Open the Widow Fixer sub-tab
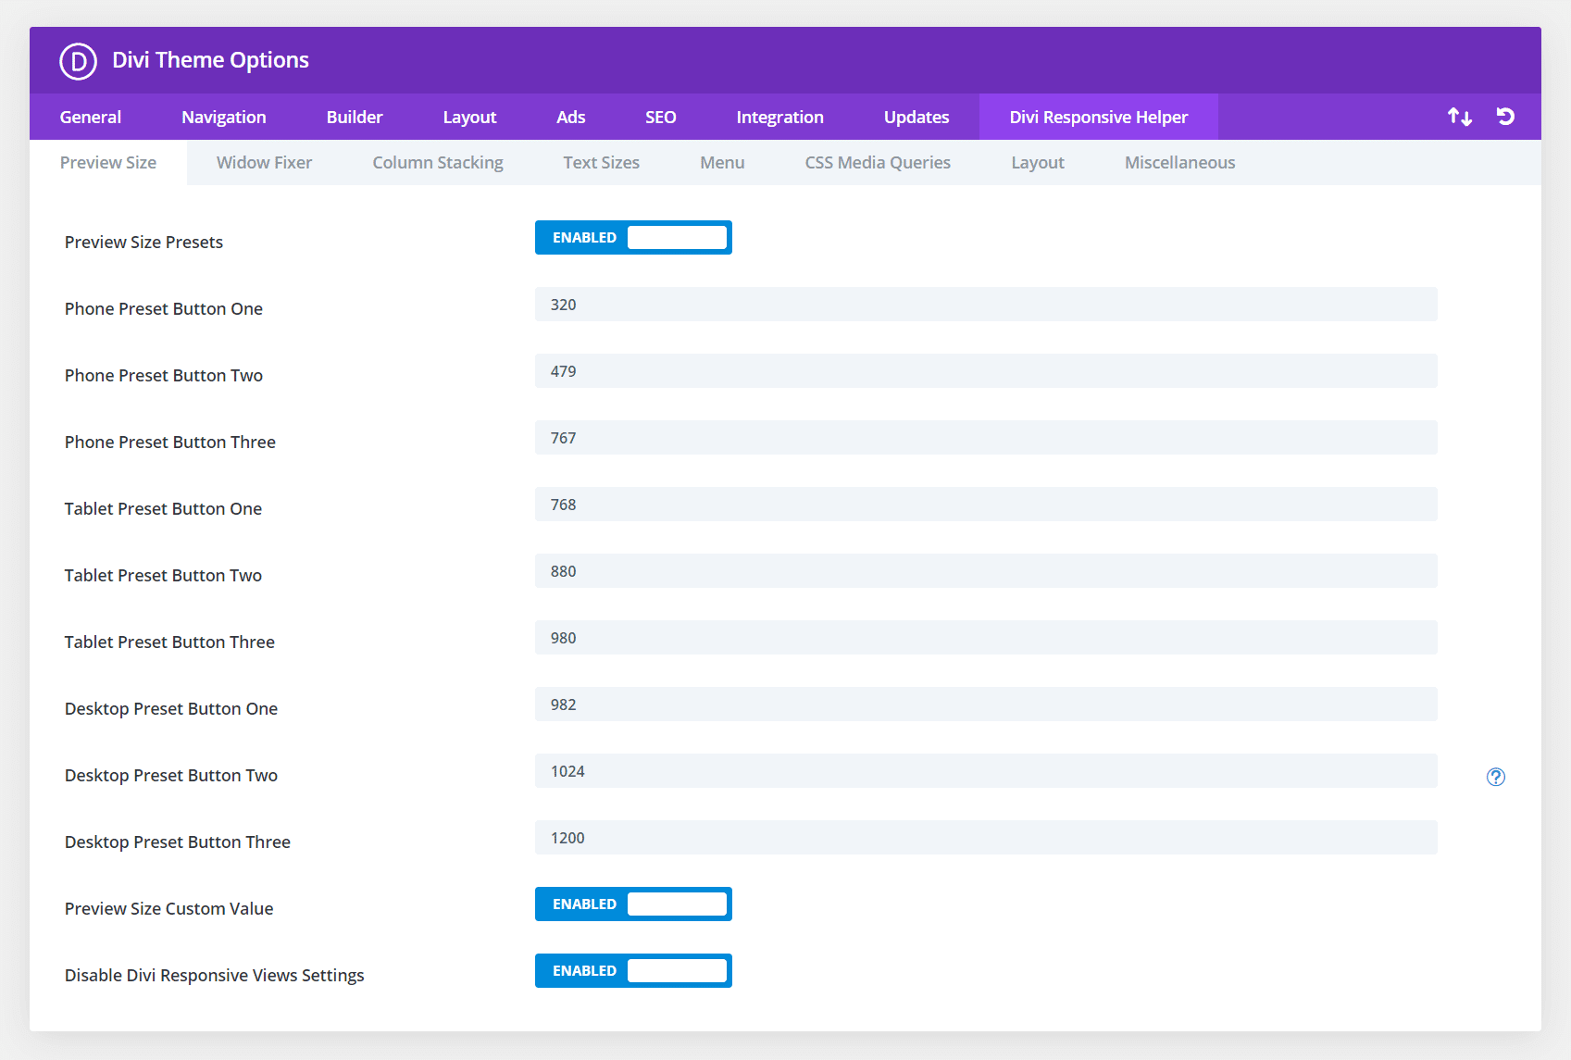 pyautogui.click(x=265, y=163)
